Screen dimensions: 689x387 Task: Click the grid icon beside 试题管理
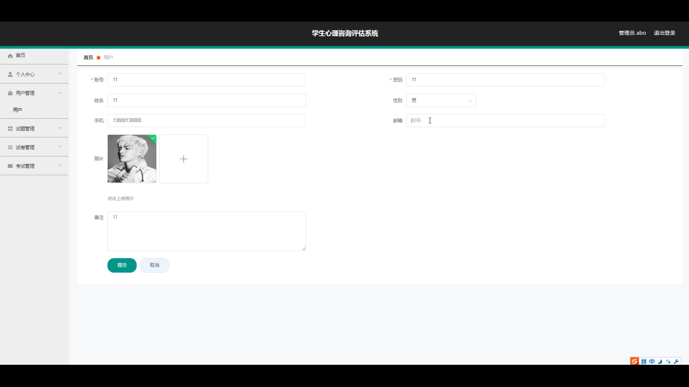pos(10,129)
